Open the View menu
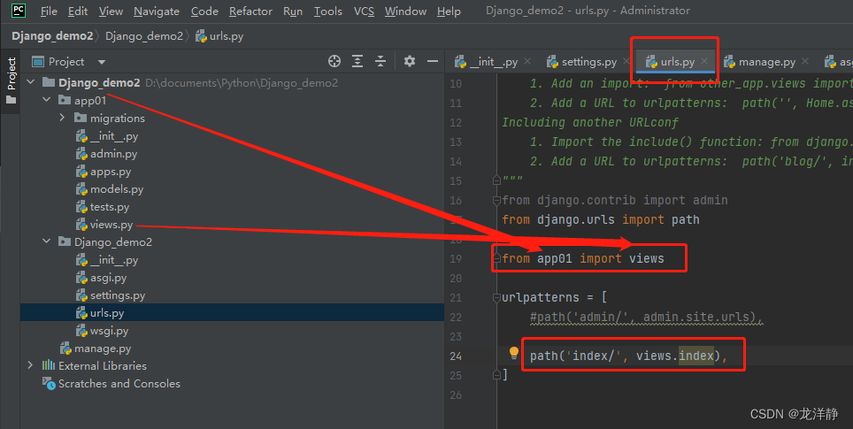The width and height of the screenshot is (853, 429). [111, 11]
